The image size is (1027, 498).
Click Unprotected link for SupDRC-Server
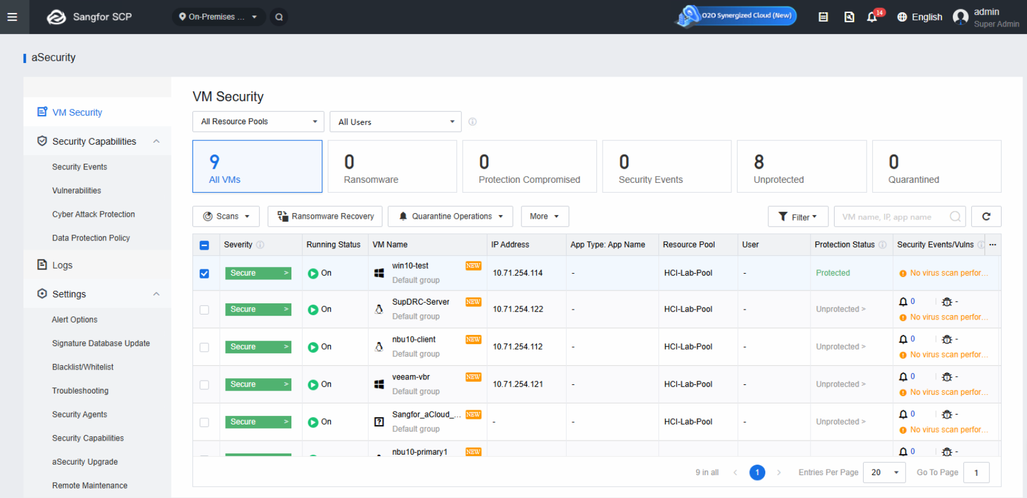click(x=840, y=310)
